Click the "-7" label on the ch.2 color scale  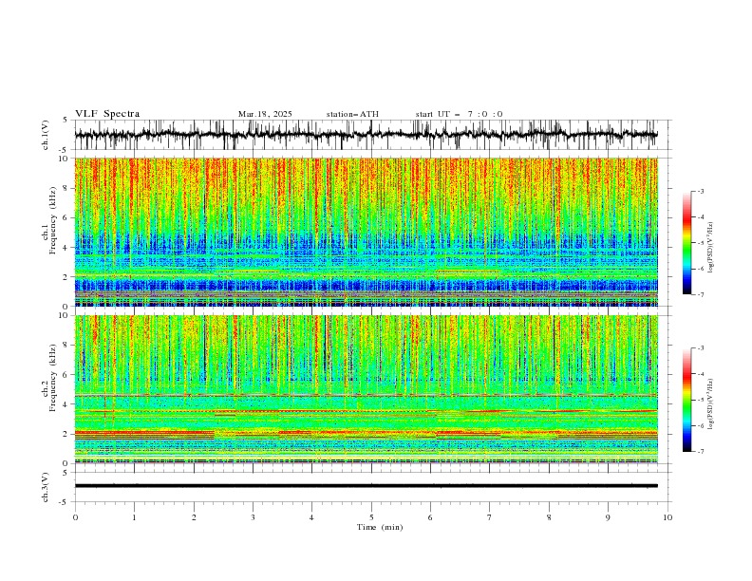tap(700, 451)
